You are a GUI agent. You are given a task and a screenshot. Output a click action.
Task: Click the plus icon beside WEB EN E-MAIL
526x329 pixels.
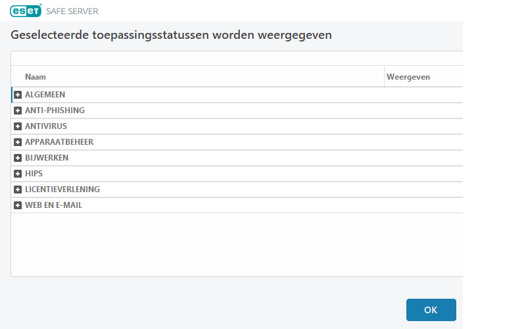(x=18, y=205)
